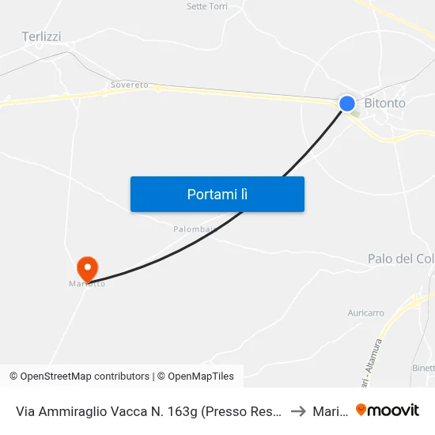Click the Sovereto place label
The width and height of the screenshot is (435, 435).
129,85
